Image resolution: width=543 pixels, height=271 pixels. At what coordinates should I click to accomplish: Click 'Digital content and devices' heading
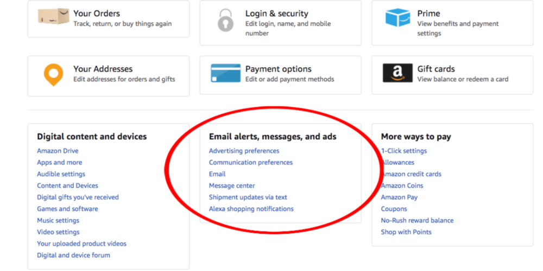click(x=92, y=137)
